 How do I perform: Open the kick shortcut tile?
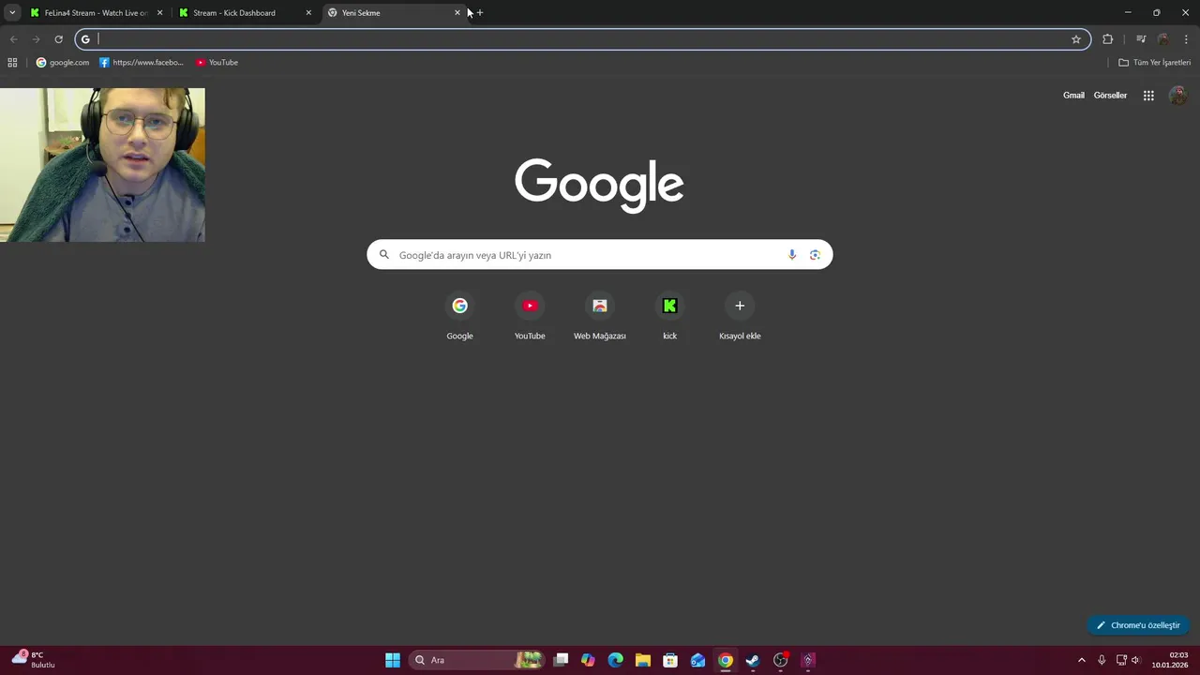pos(669,317)
